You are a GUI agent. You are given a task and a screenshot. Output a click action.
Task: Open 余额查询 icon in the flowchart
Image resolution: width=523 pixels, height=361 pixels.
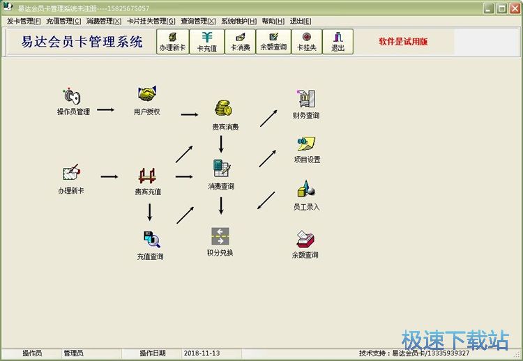[305, 239]
